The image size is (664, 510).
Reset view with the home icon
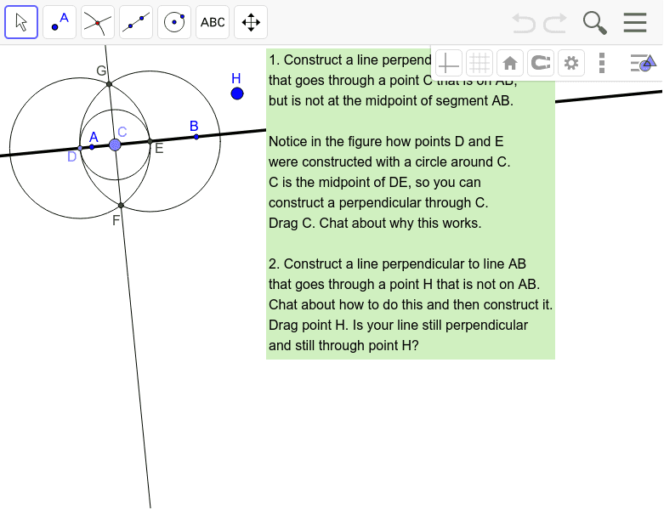coord(510,64)
